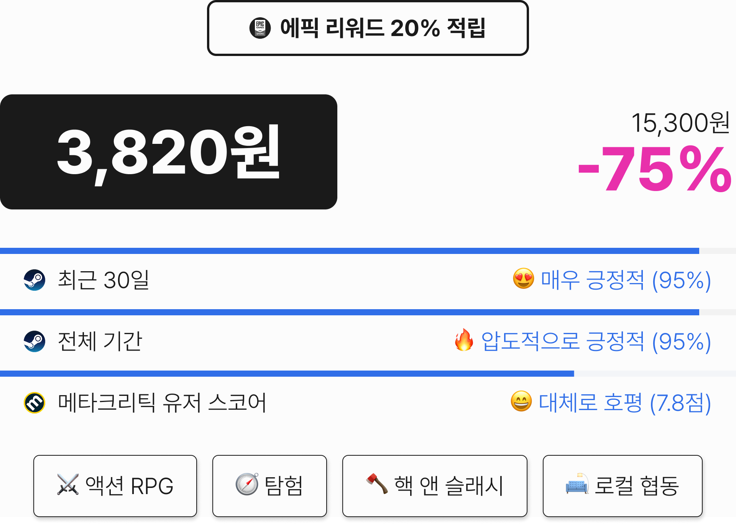736x524 pixels.
Task: Click the axe icon in 핵 앤 슬래시 tag
Action: (x=377, y=484)
